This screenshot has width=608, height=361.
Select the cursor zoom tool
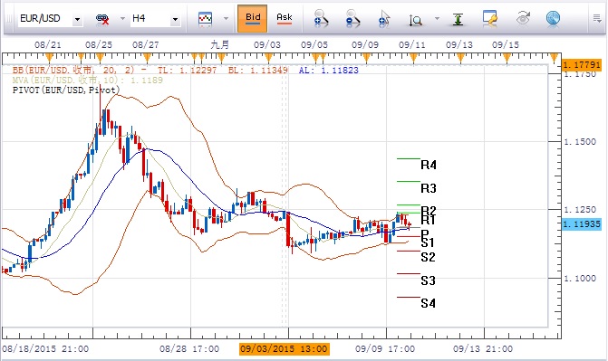(x=384, y=19)
